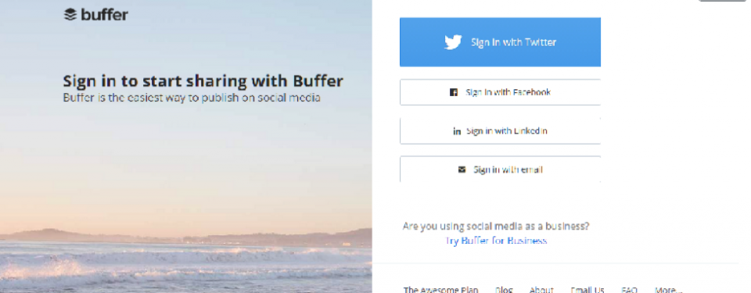The height and width of the screenshot is (293, 751).
Task: Click the Buffer logo icon
Action: click(70, 15)
